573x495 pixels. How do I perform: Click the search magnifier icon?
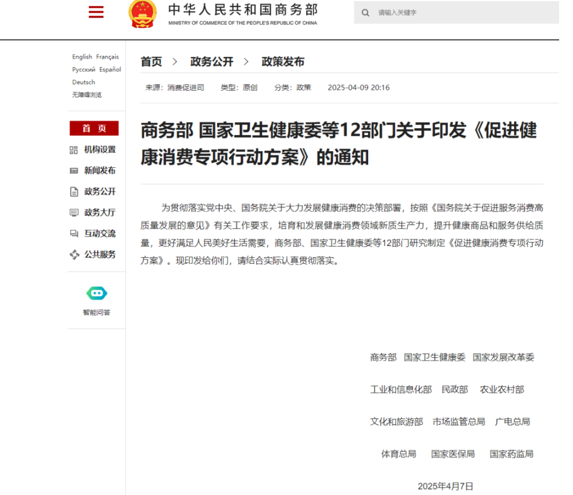tap(365, 12)
